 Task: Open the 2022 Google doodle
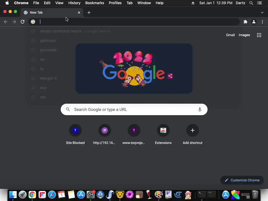[x=134, y=69]
